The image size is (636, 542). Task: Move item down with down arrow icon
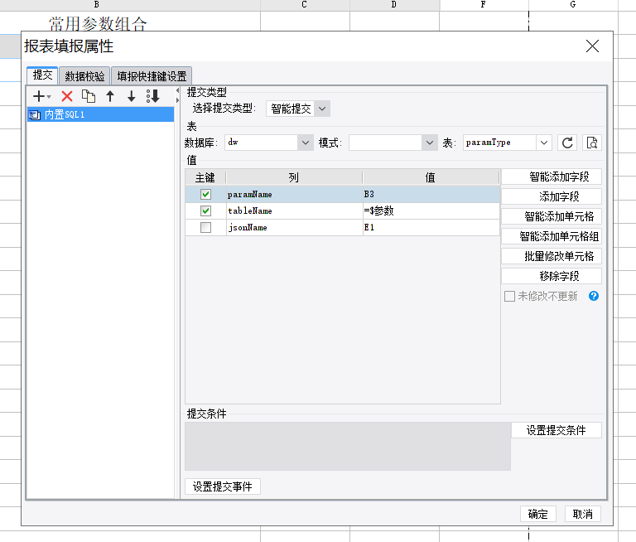[x=132, y=97]
